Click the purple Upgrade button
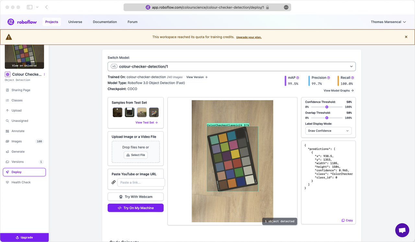Image resolution: width=415 pixels, height=242 pixels. 24,237
